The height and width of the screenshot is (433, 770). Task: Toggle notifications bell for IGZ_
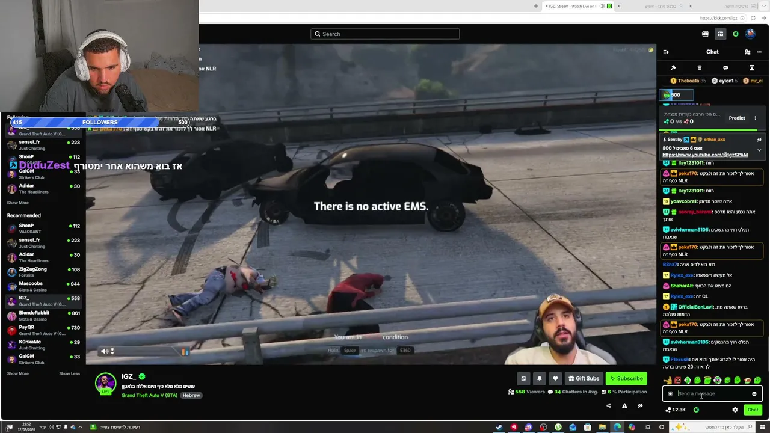(x=539, y=378)
